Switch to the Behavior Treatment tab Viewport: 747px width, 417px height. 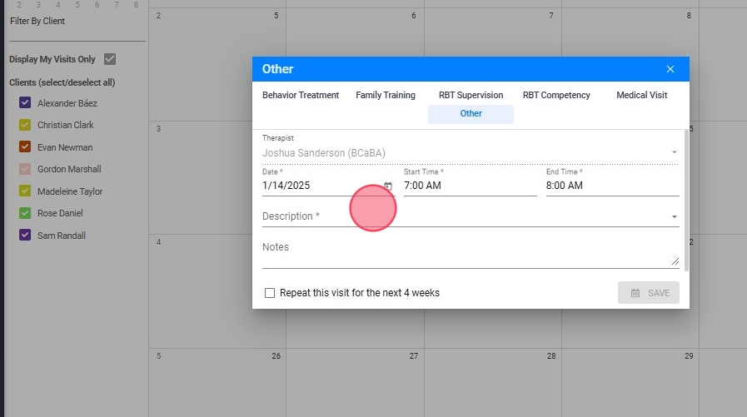pos(301,95)
